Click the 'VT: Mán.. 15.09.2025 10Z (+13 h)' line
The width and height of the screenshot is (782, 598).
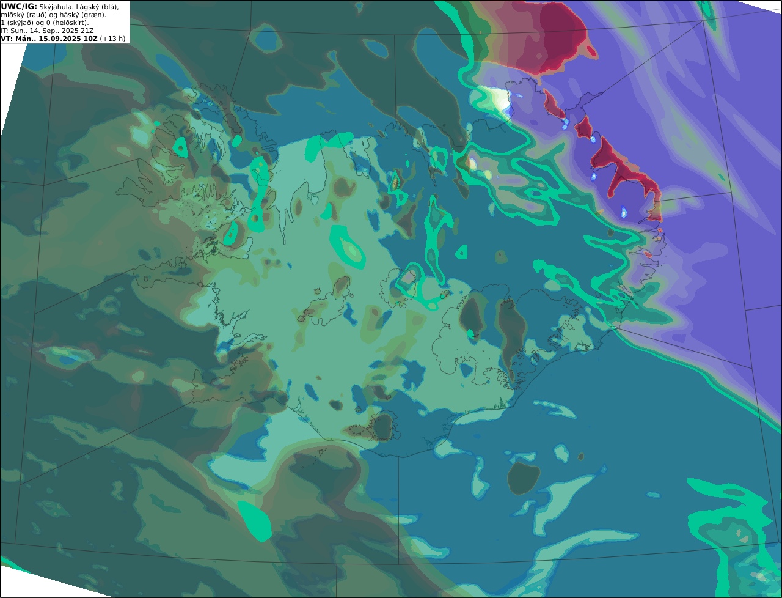tap(63, 39)
